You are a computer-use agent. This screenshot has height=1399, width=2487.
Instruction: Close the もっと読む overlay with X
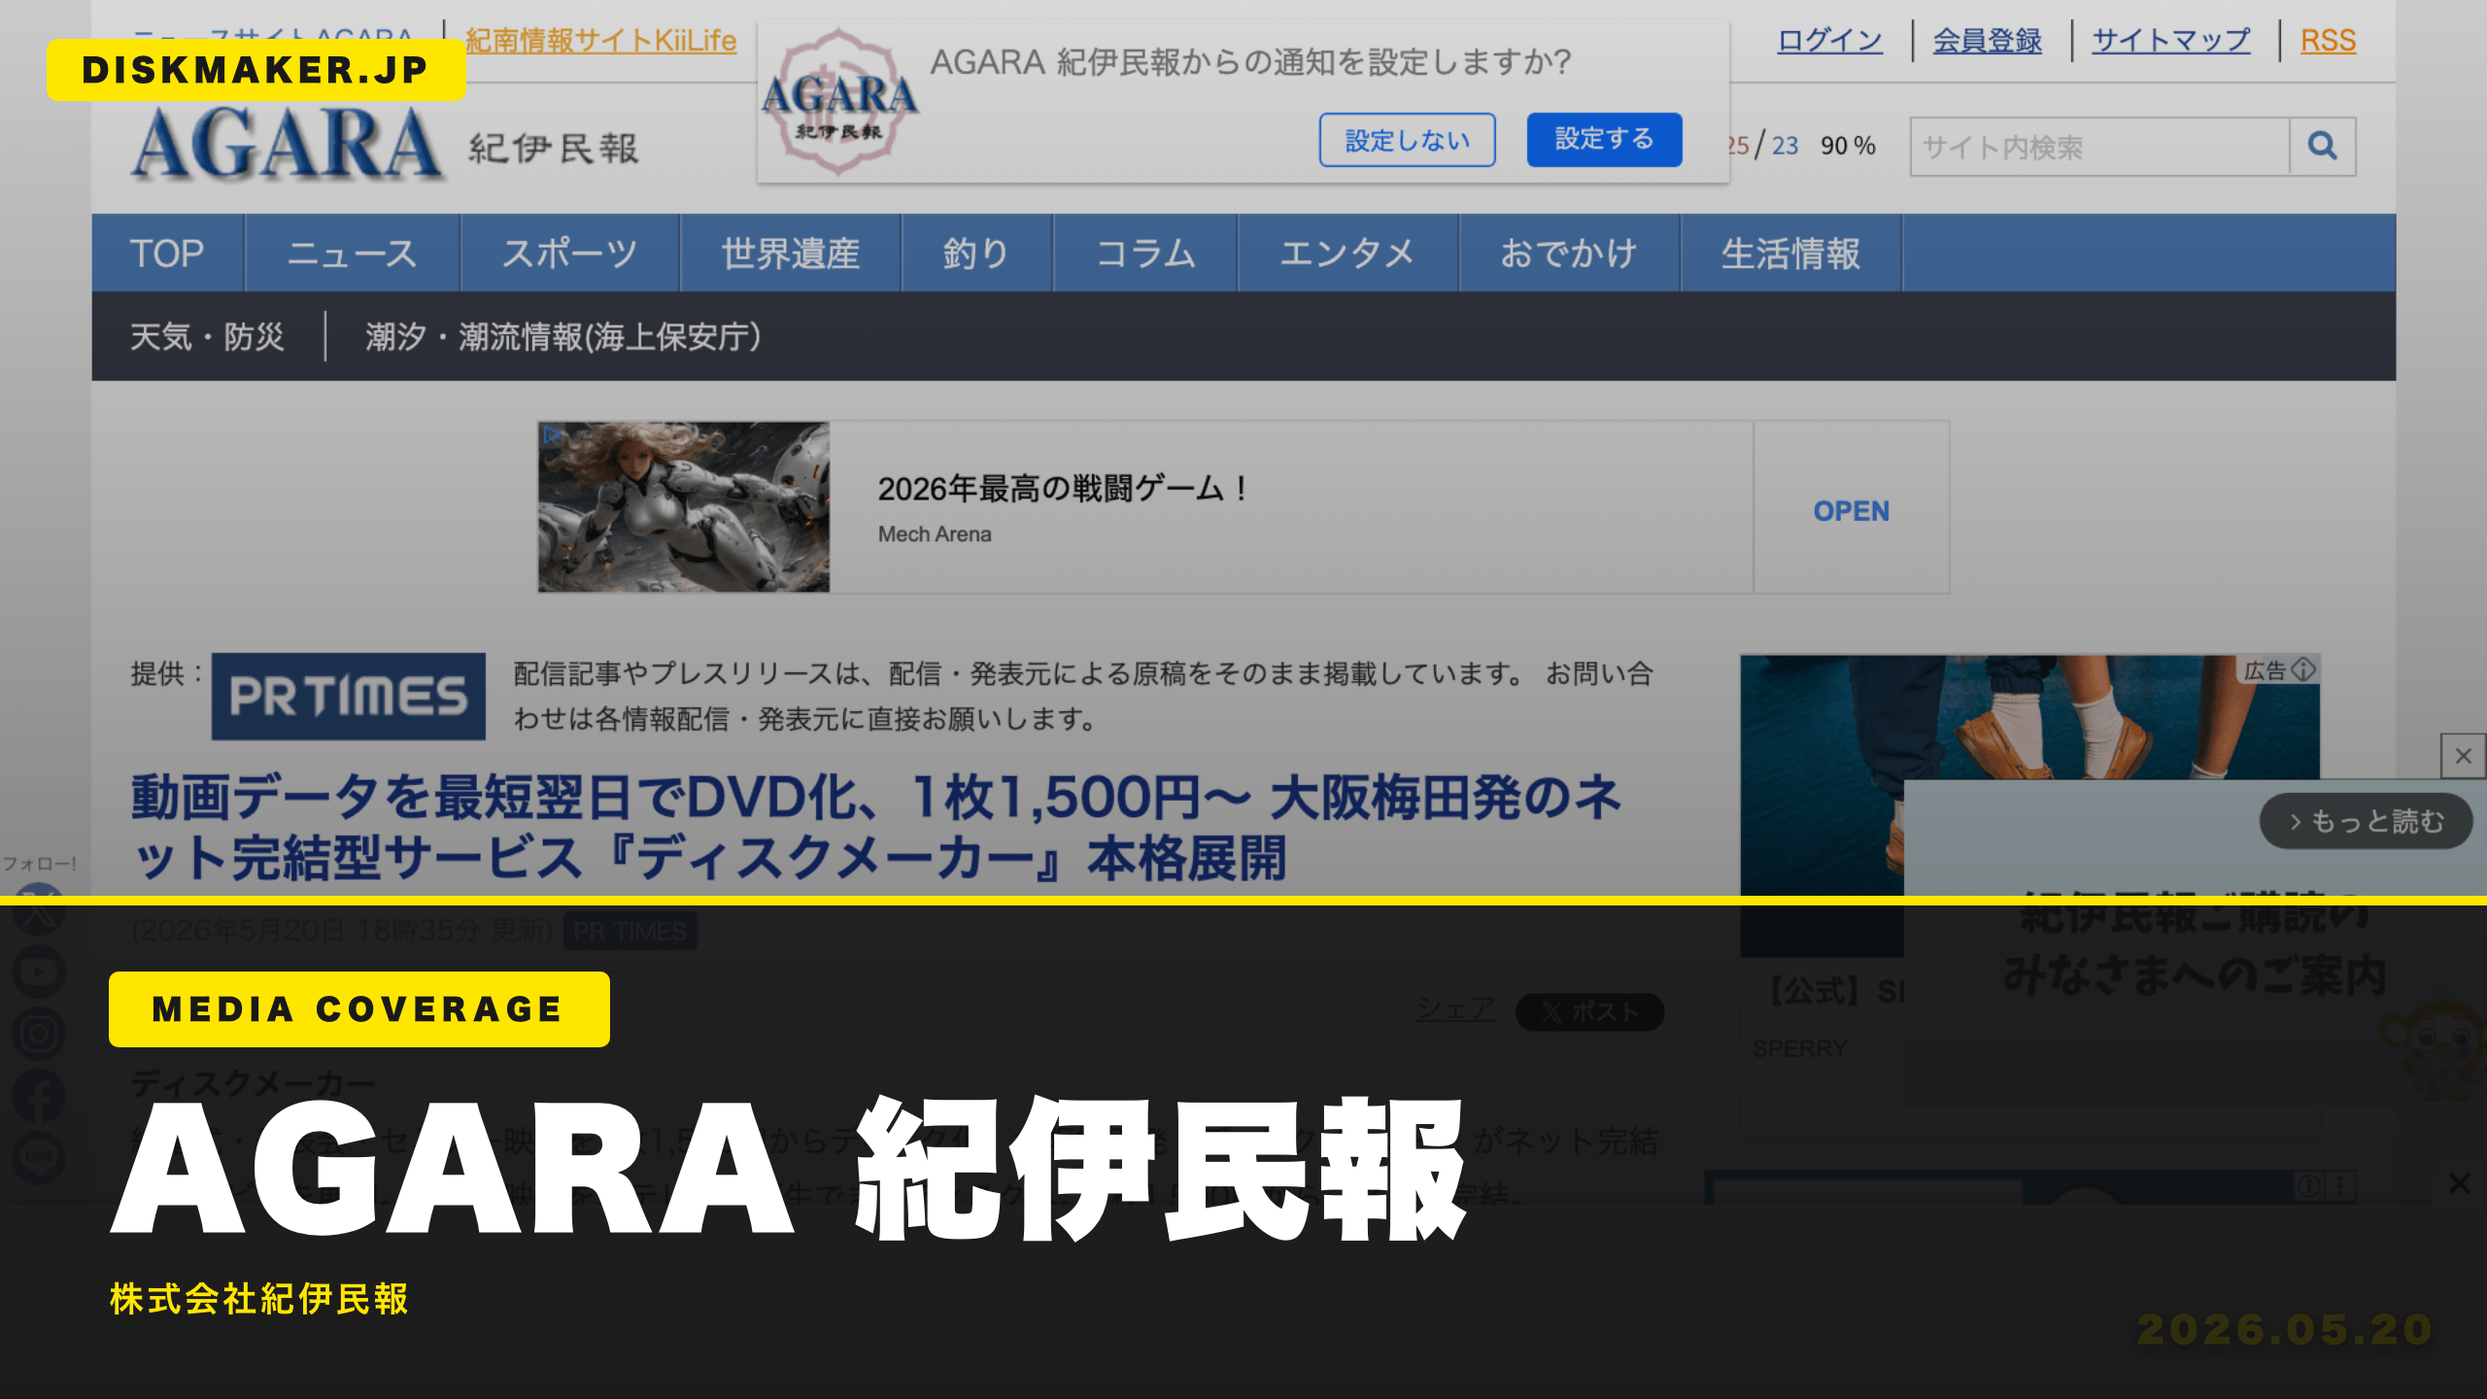pos(2463,756)
